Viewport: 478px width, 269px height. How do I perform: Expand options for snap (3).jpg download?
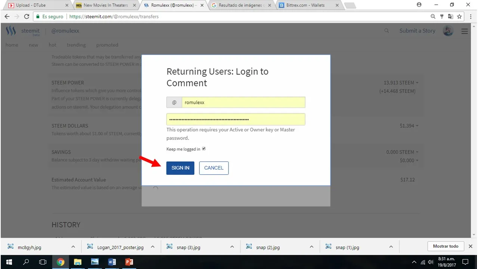232,247
